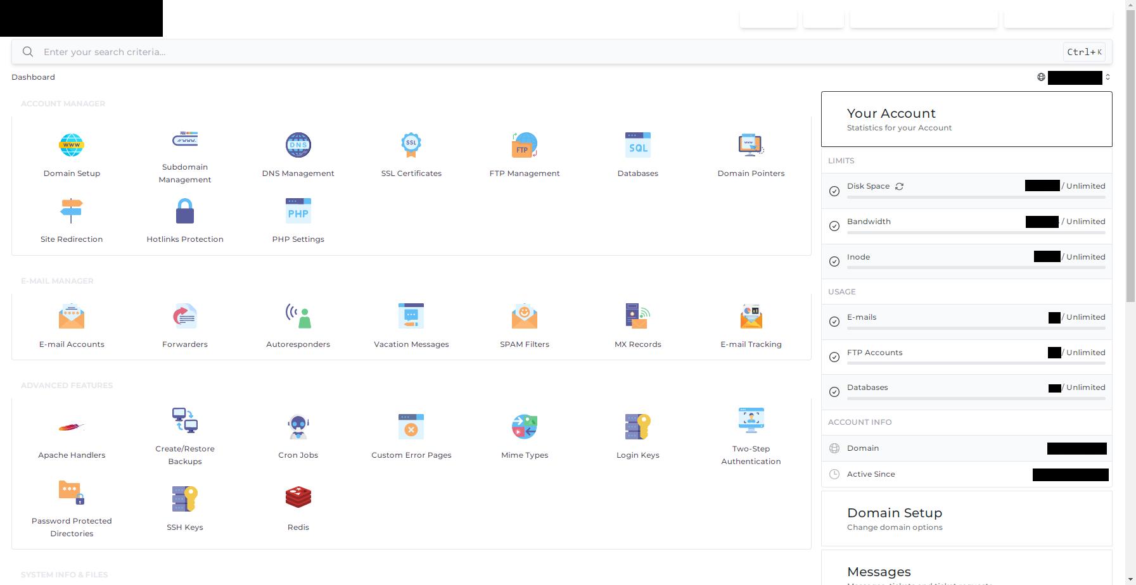
Task: Open the DNS Management icon
Action: click(298, 145)
